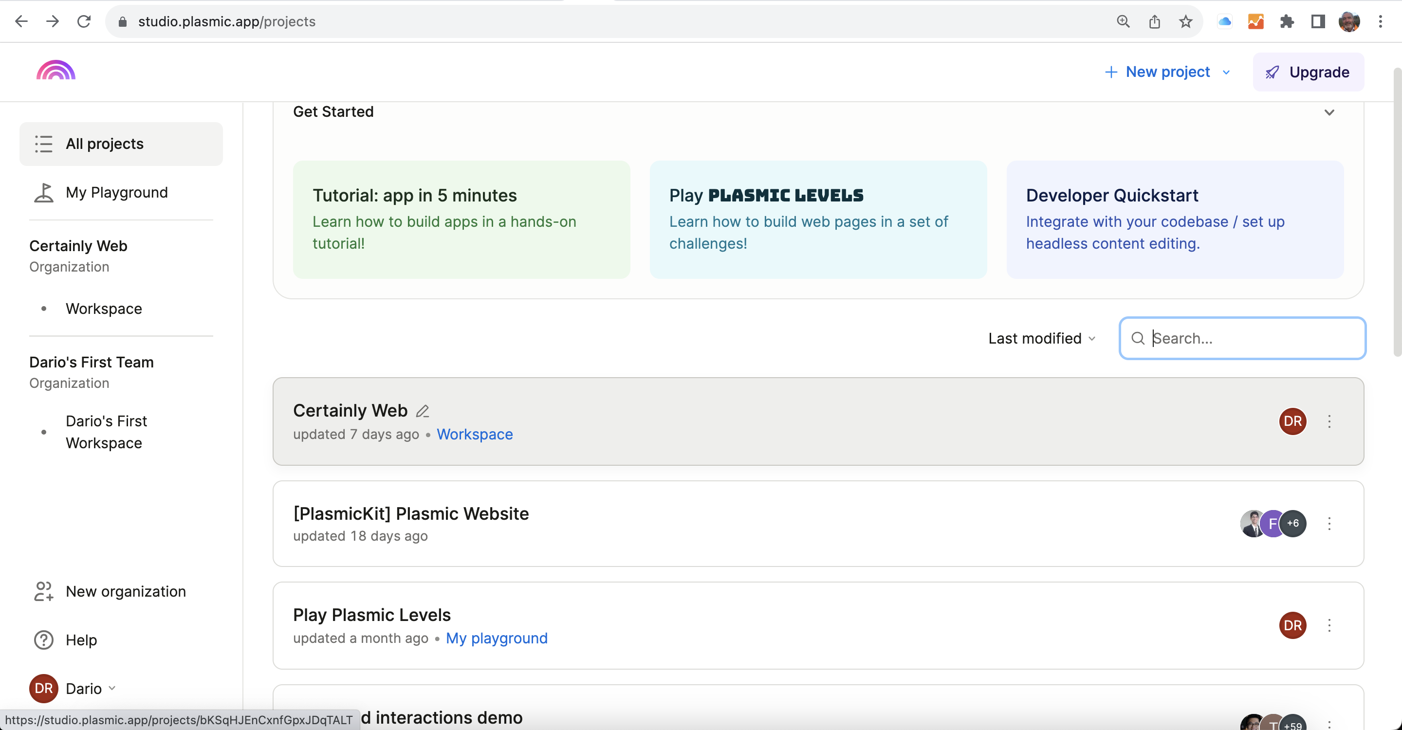Click the page vertical scrollbar
1402x730 pixels.
tap(1397, 212)
